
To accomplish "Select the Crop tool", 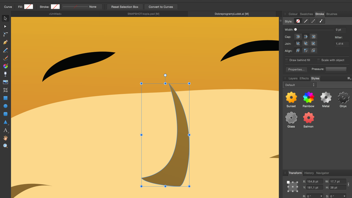I will (x=5, y=90).
